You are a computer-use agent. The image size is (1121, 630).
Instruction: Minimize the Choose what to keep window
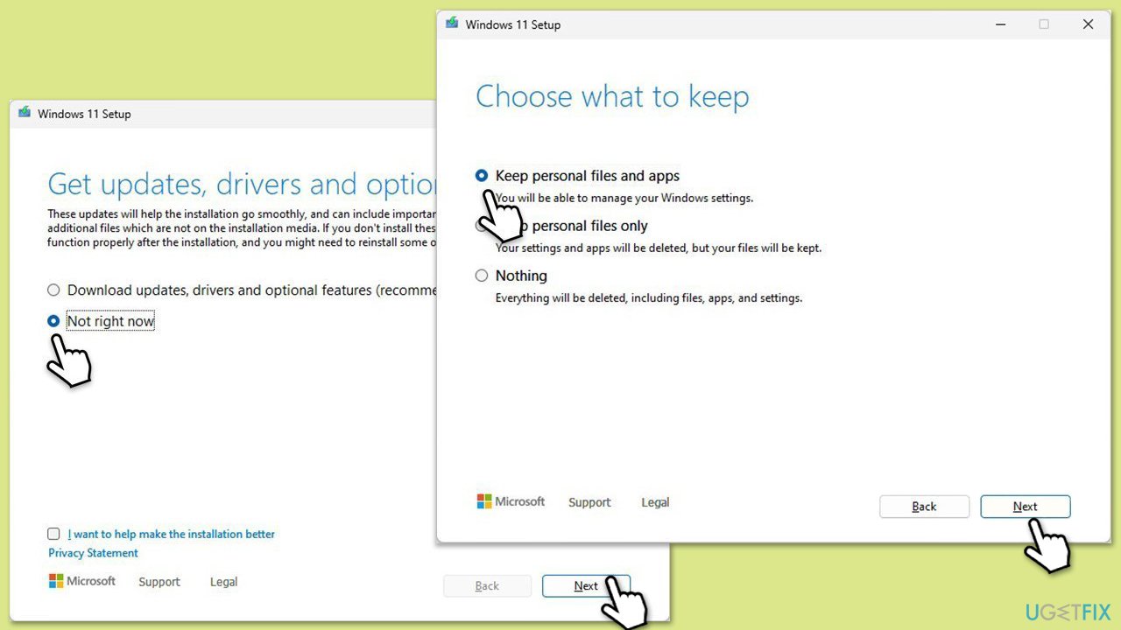tap(1001, 24)
